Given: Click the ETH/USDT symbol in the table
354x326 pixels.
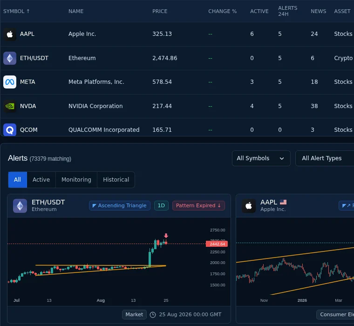Looking at the screenshot, I should point(34,58).
